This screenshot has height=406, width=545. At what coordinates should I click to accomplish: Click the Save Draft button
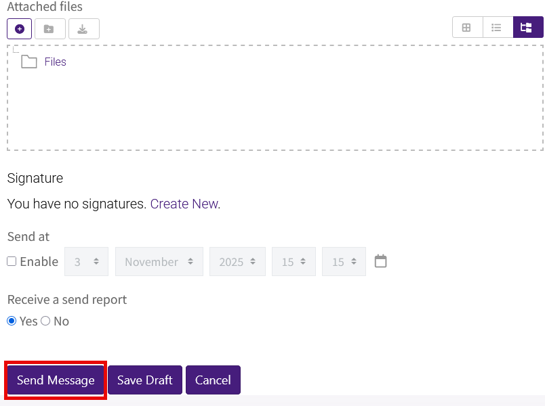pyautogui.click(x=144, y=380)
